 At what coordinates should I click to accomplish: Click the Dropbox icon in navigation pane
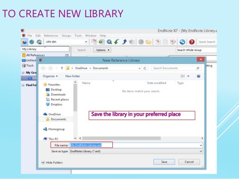pyautogui.click(x=48, y=105)
